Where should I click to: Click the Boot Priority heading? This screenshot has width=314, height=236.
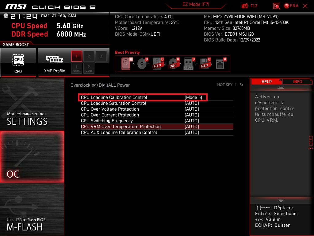pos(127,52)
